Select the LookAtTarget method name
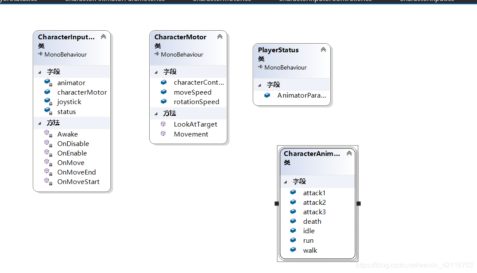Viewport: 477px width, 273px height. point(196,124)
